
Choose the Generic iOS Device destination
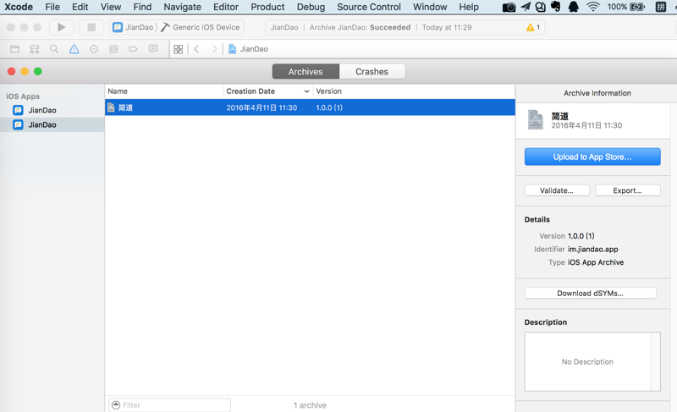[x=201, y=27]
